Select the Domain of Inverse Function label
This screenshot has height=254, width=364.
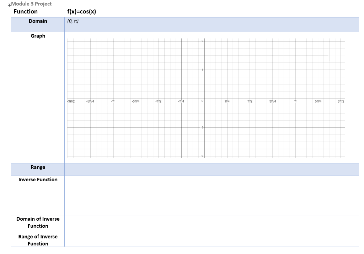point(38,222)
